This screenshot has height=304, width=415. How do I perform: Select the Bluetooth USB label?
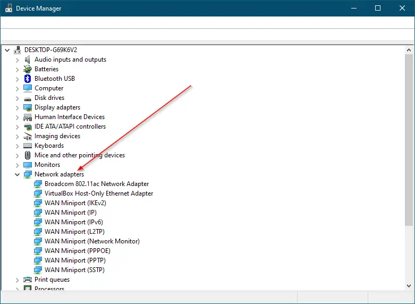(55, 79)
